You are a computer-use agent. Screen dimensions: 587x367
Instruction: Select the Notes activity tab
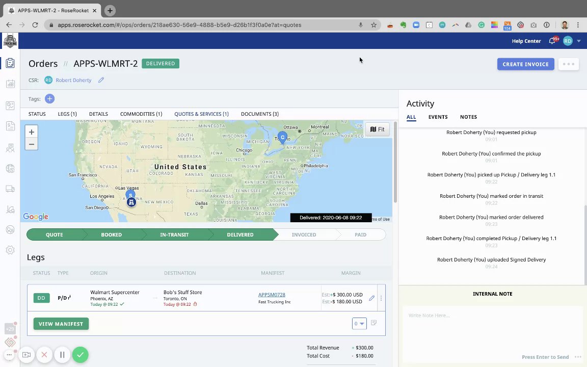[468, 117]
